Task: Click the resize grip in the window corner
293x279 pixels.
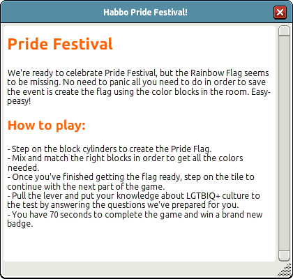Action: (x=285, y=271)
